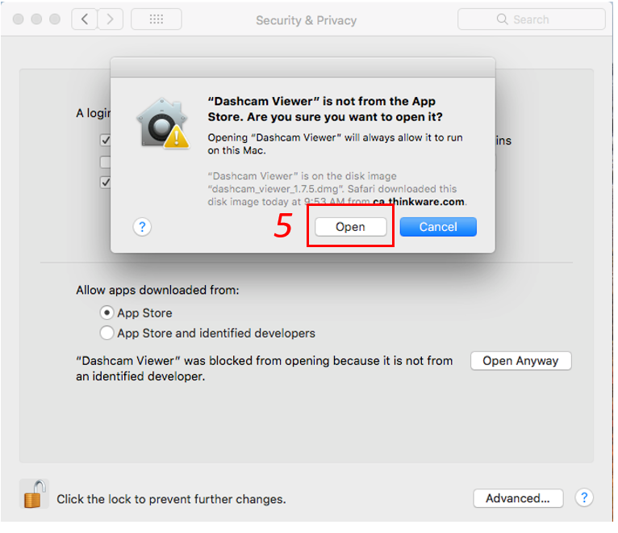
Task: Click the minimize window button
Action: click(36, 19)
